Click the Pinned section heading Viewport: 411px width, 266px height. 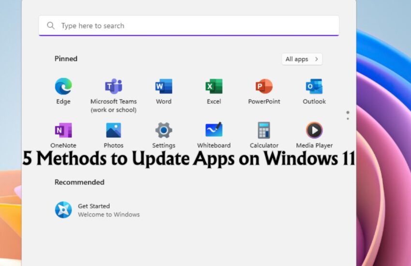66,59
